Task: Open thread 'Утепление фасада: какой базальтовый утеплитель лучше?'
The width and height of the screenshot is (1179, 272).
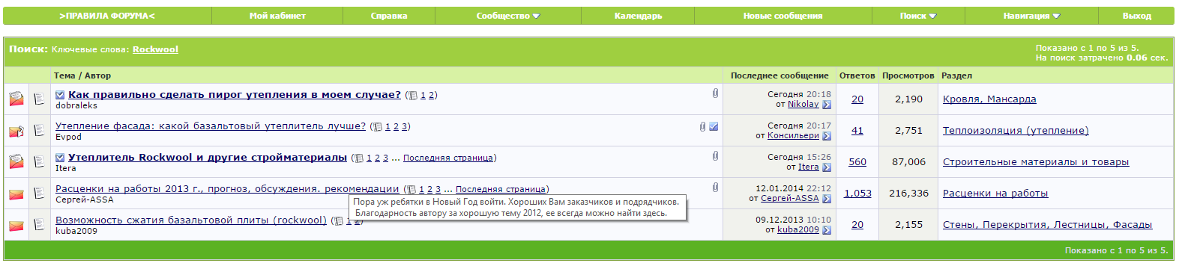Action: [x=211, y=126]
